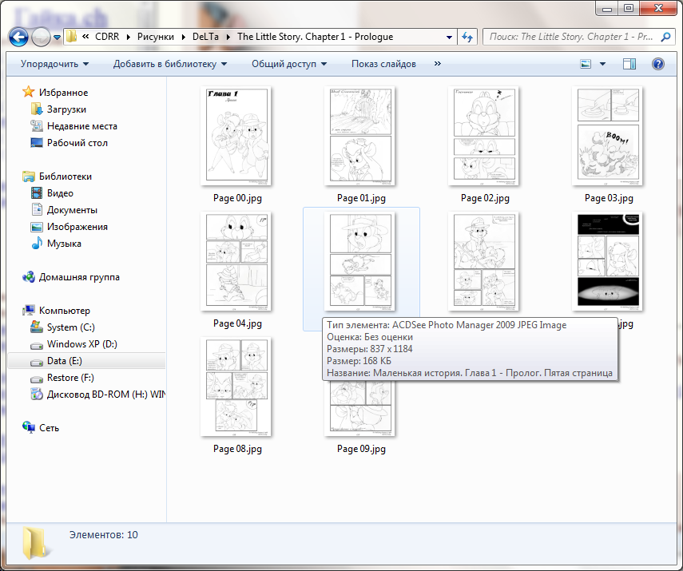Select the dark black-panel page thumbnail

608,261
